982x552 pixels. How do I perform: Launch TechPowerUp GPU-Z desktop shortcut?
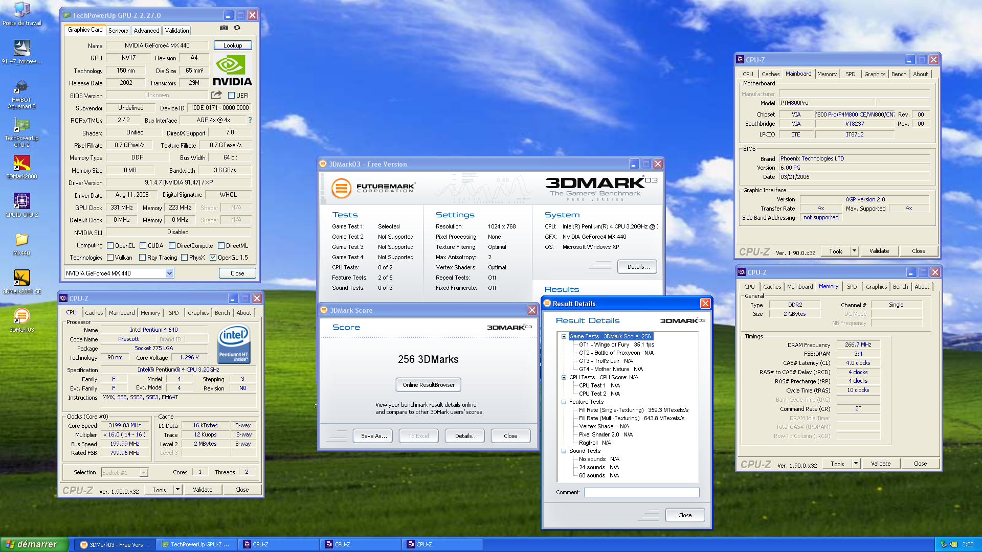pyautogui.click(x=21, y=133)
